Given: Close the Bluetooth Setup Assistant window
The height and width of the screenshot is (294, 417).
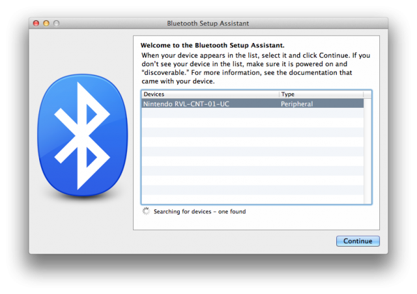Looking at the screenshot, I should (x=36, y=23).
